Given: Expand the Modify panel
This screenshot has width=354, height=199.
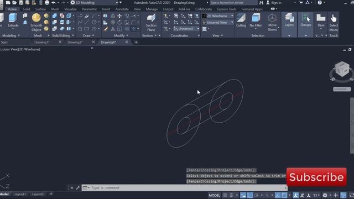Looking at the screenshot, I should [x=121, y=35].
